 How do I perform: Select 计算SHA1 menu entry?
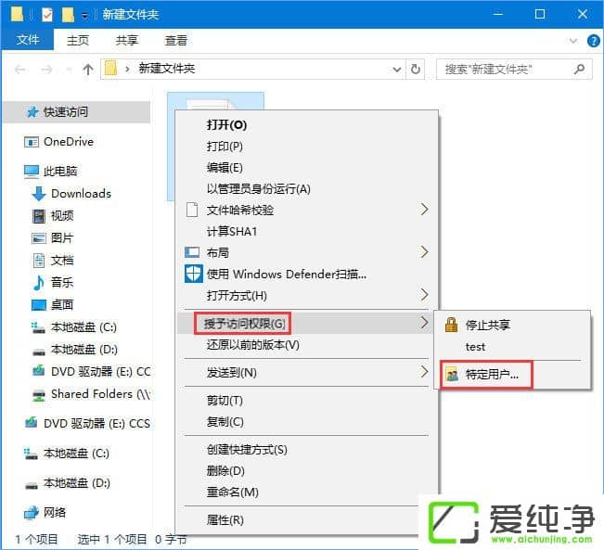(x=232, y=231)
